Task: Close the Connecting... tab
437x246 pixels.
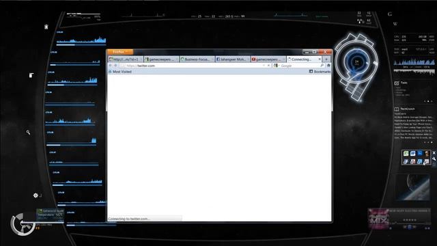Action: pos(320,59)
